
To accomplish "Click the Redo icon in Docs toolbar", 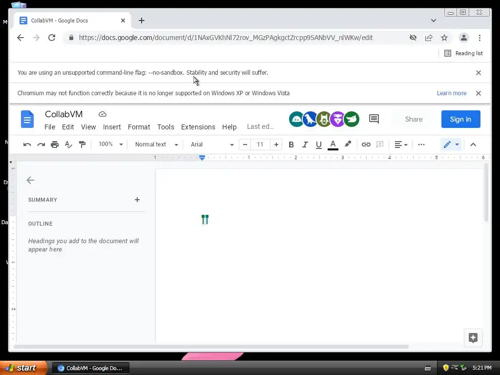I will coord(41,145).
